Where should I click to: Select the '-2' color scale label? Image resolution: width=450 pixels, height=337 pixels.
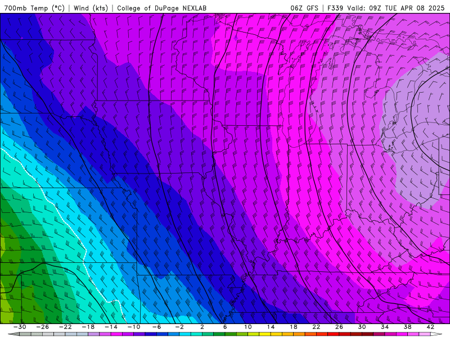pos(179,327)
